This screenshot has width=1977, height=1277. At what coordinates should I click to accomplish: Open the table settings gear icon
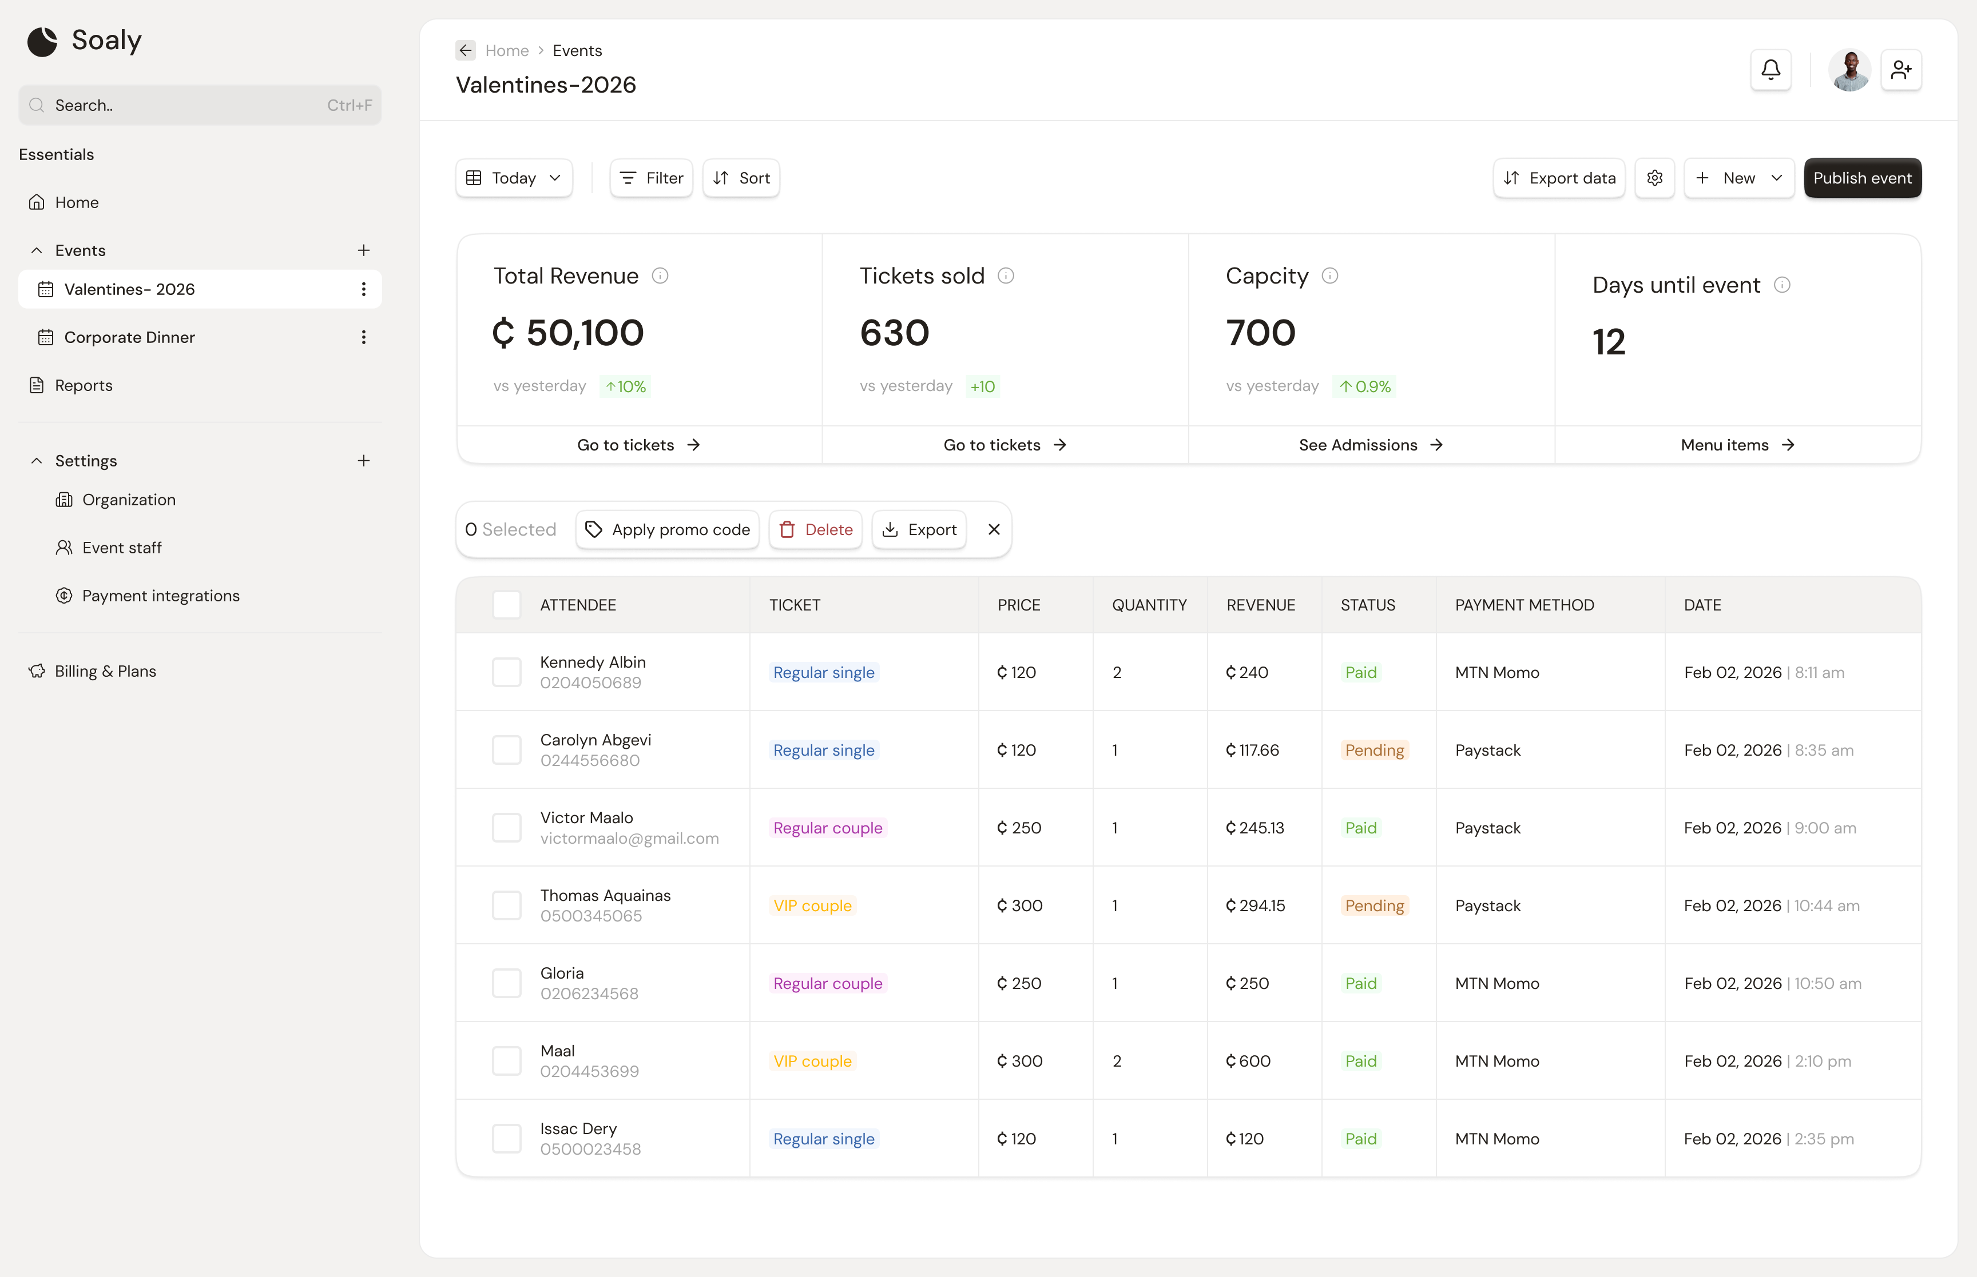(1654, 178)
